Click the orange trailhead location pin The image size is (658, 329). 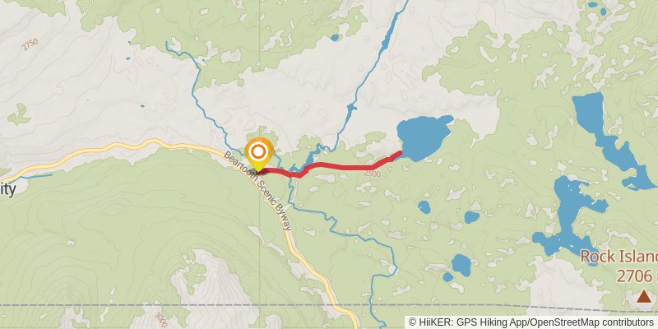tap(259, 155)
